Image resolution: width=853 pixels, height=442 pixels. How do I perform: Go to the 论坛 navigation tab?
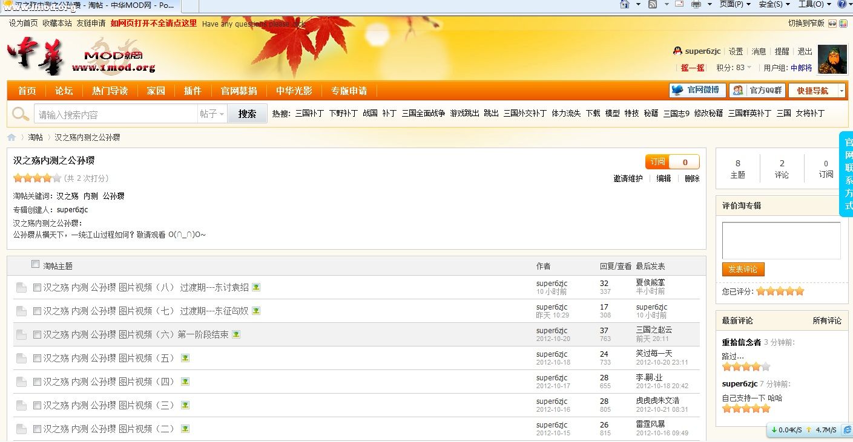point(64,91)
